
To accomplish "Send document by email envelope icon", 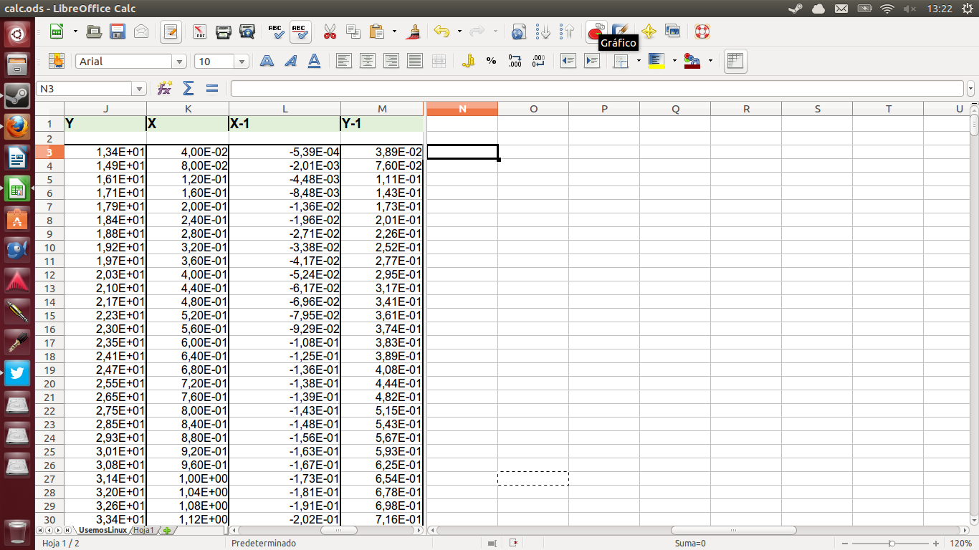I will (x=141, y=32).
